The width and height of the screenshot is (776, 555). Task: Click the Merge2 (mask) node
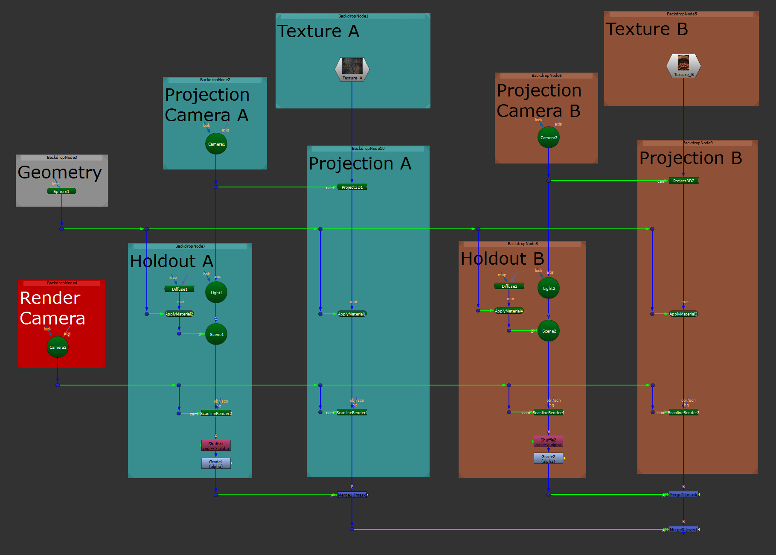(x=683, y=494)
